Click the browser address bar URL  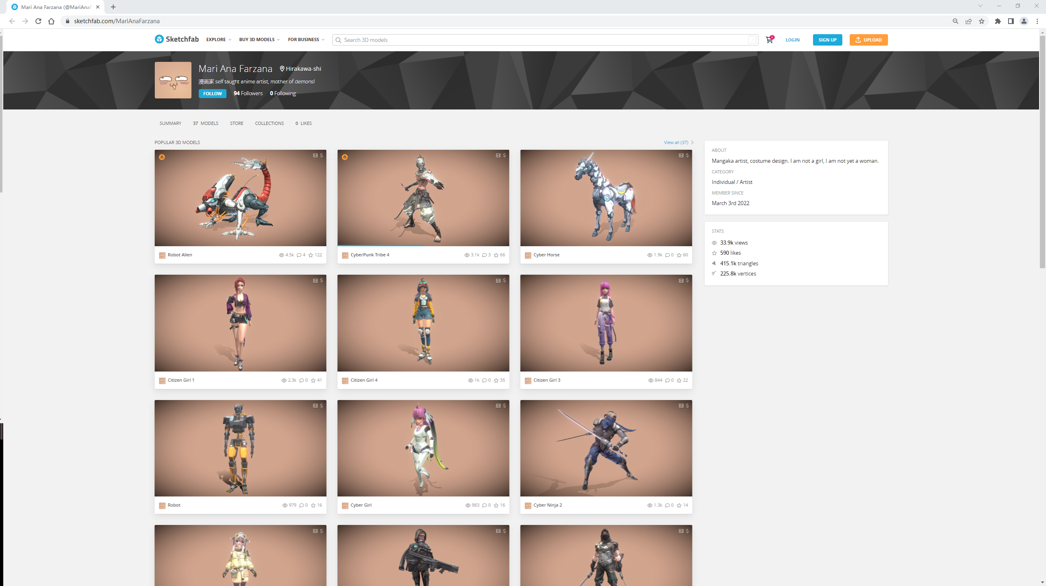click(116, 21)
